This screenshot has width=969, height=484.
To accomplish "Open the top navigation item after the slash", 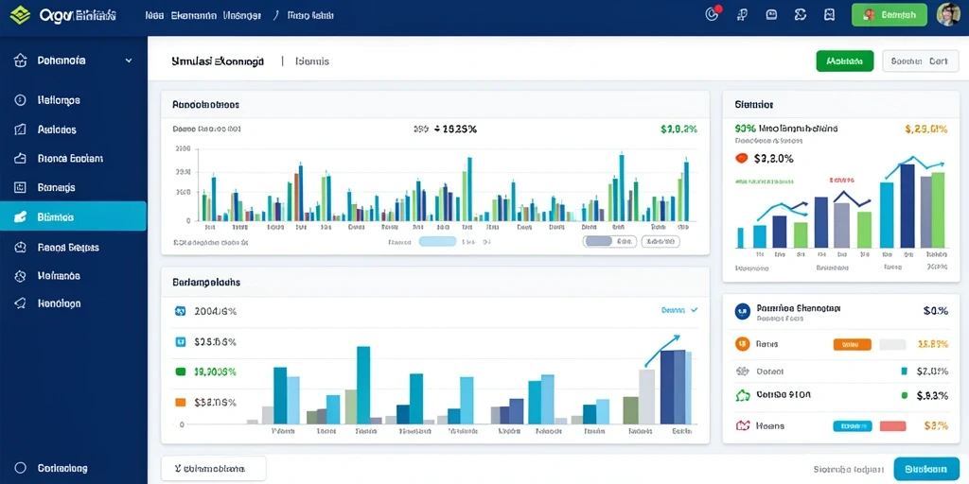I will point(310,15).
